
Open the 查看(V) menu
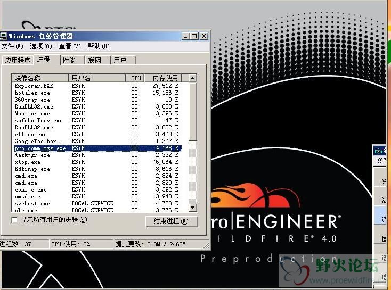tap(70, 46)
